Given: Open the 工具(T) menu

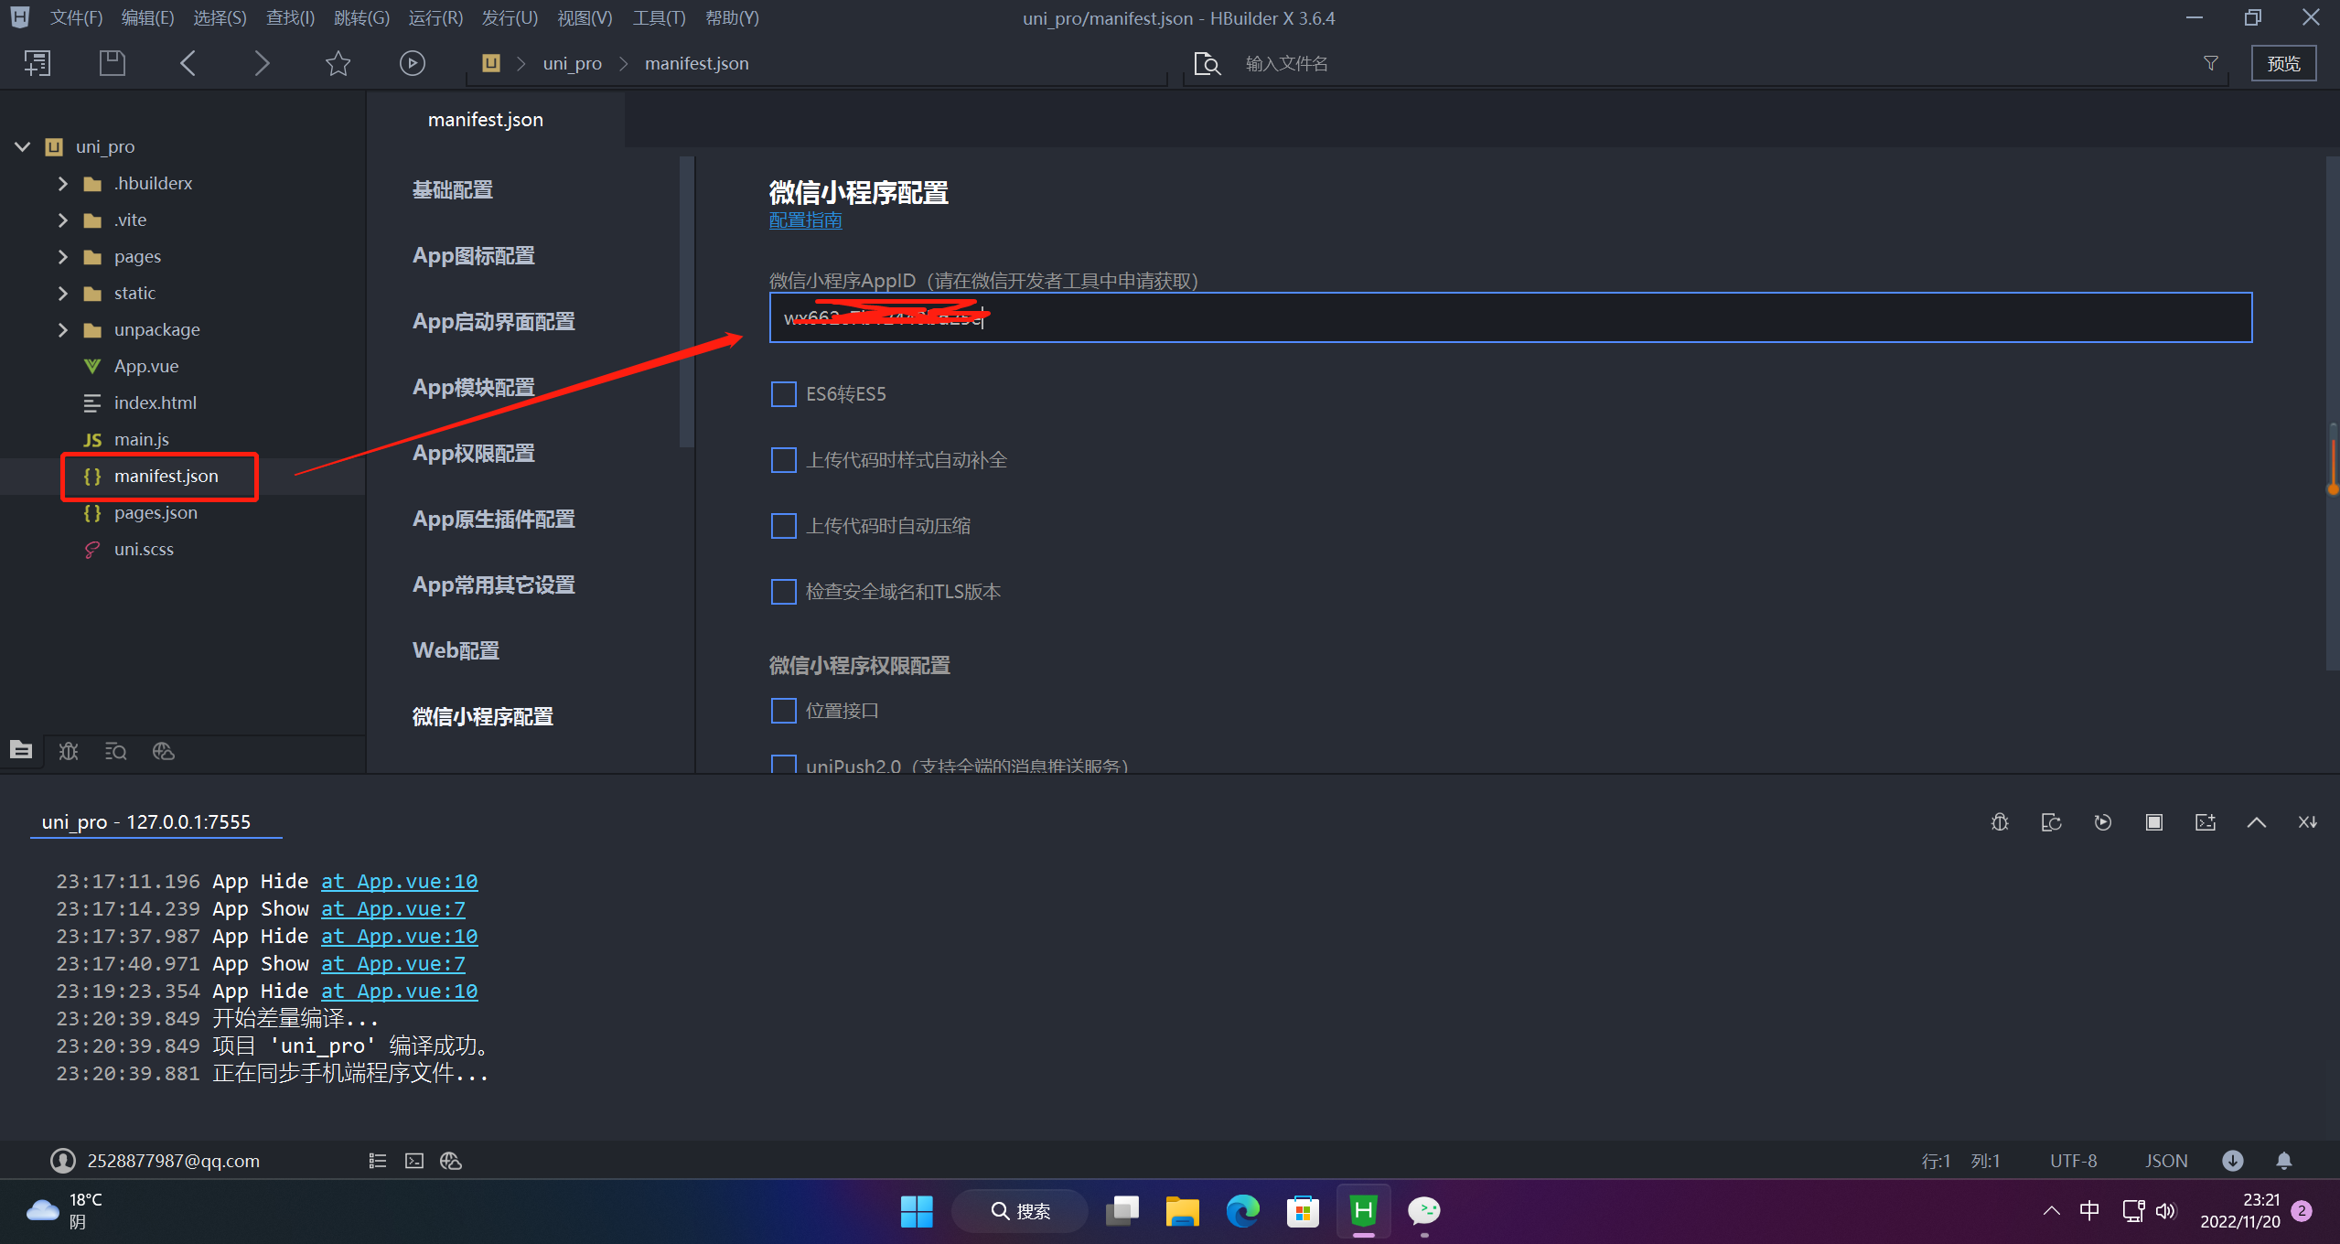Looking at the screenshot, I should point(659,17).
